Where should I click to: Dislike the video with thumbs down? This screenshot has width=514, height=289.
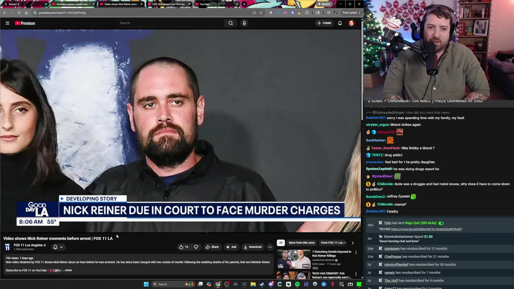(196, 247)
